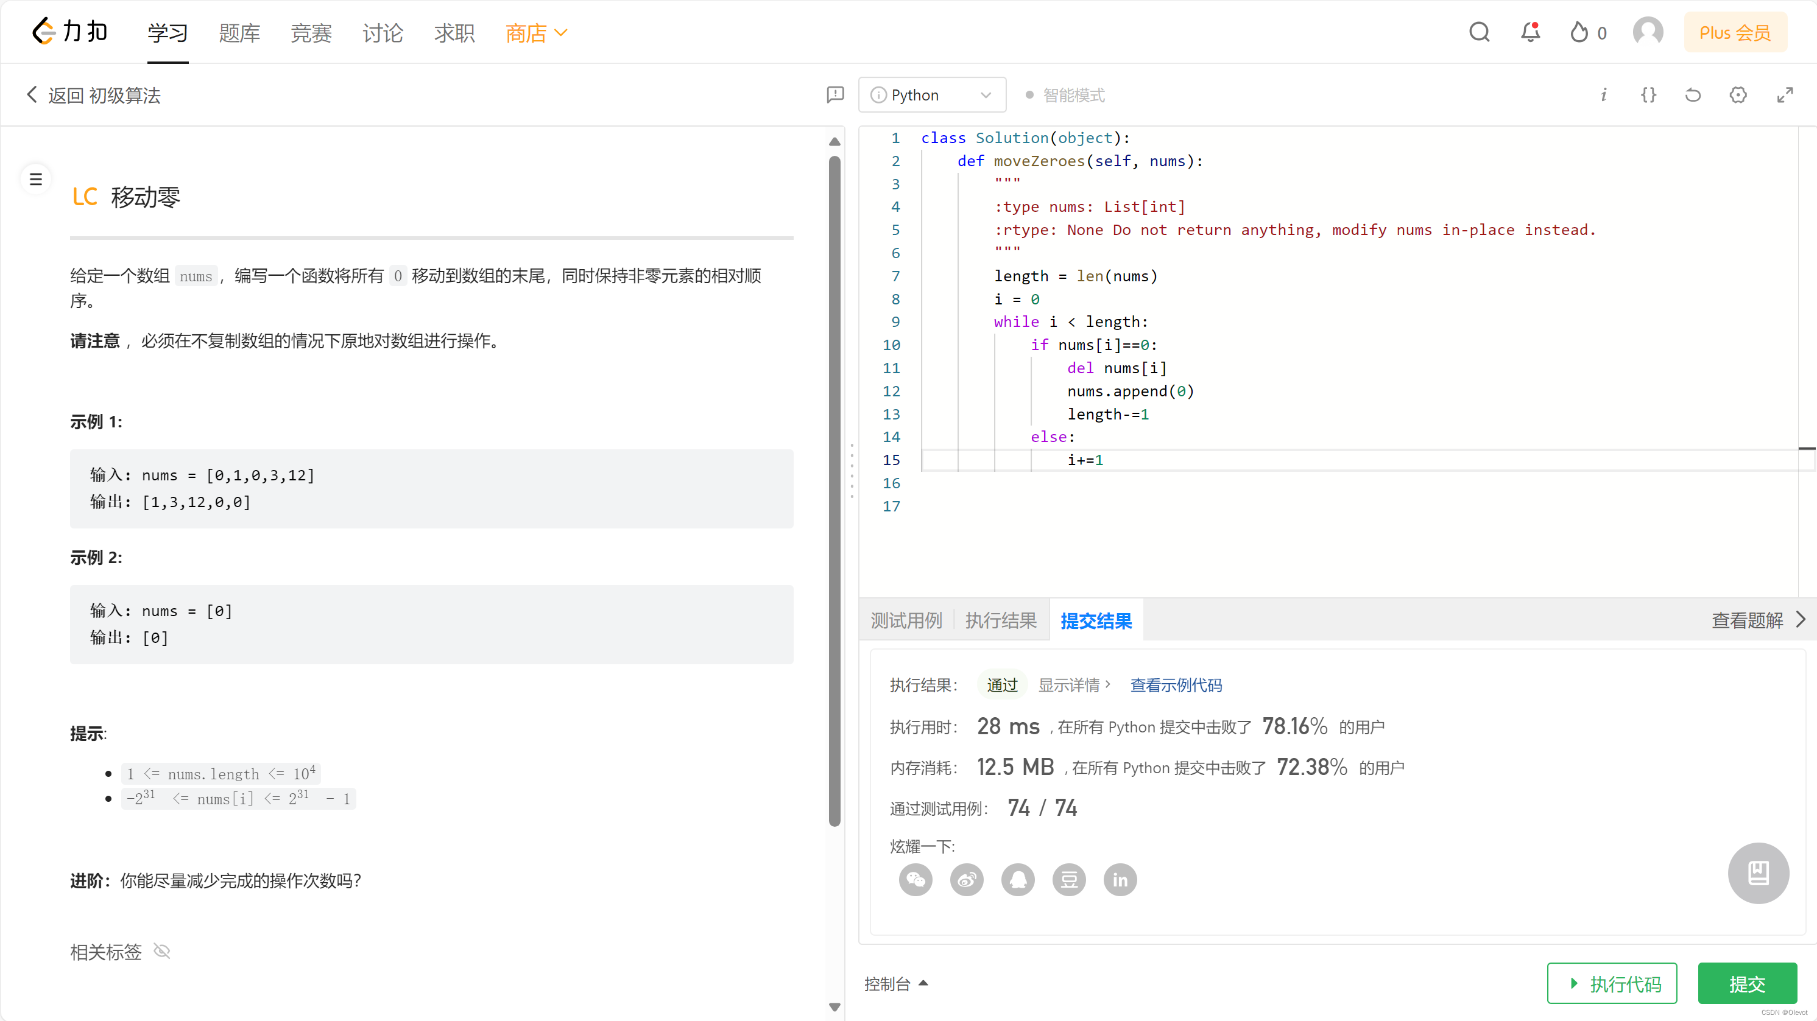Share result to Douban icon
Screen dimensions: 1817x1021
(1068, 879)
